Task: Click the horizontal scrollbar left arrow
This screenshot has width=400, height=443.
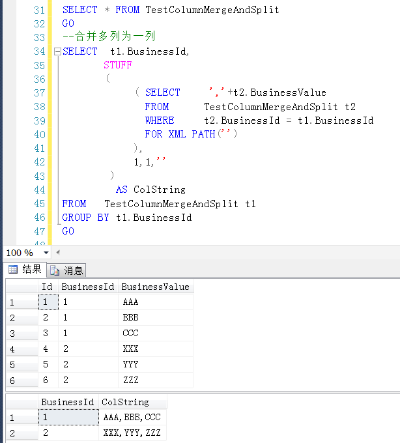Action: [58, 252]
